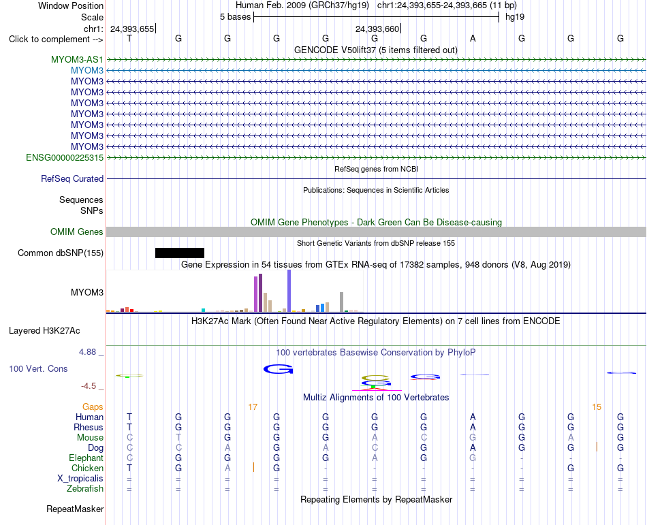
Task: Click the hg19 label beside scale bar
Action: [x=515, y=17]
